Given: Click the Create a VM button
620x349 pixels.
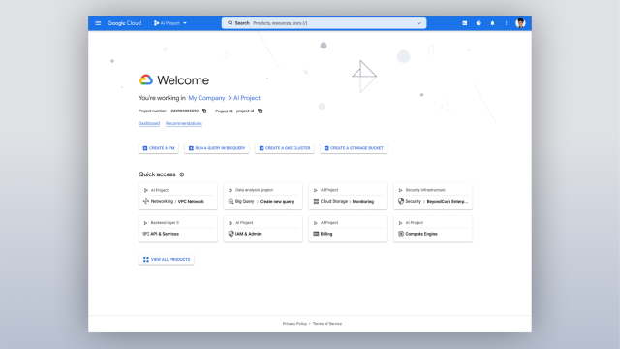Looking at the screenshot, I should click(x=159, y=148).
